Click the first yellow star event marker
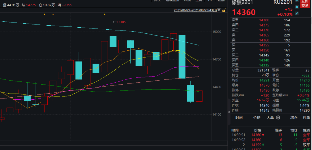 [44, 14]
